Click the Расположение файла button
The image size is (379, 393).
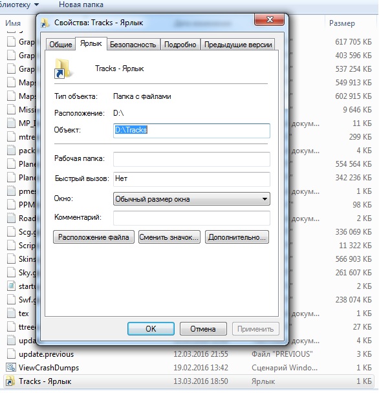pyautogui.click(x=94, y=237)
